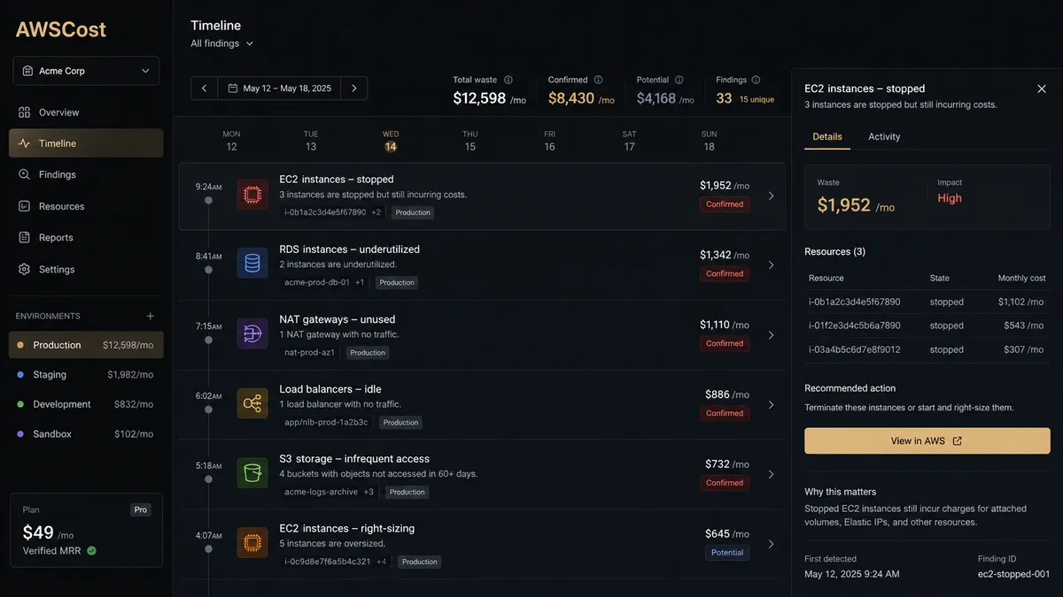This screenshot has height=597, width=1063.
Task: Click the Overview grid icon in sidebar
Action: [x=24, y=112]
